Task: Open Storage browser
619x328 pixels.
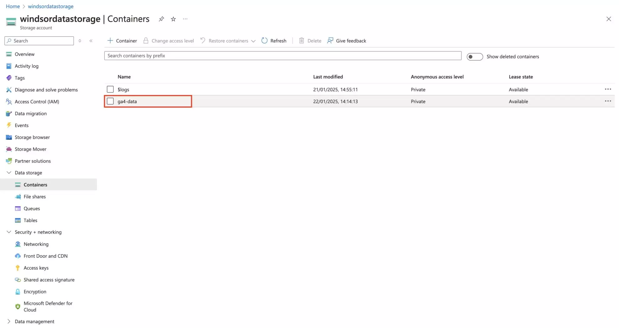Action: point(32,137)
